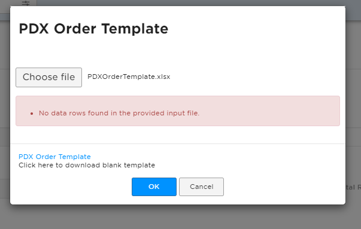This screenshot has height=229, width=361.
Task: Click the 'Click here to download blank template' text
Action: (87, 165)
